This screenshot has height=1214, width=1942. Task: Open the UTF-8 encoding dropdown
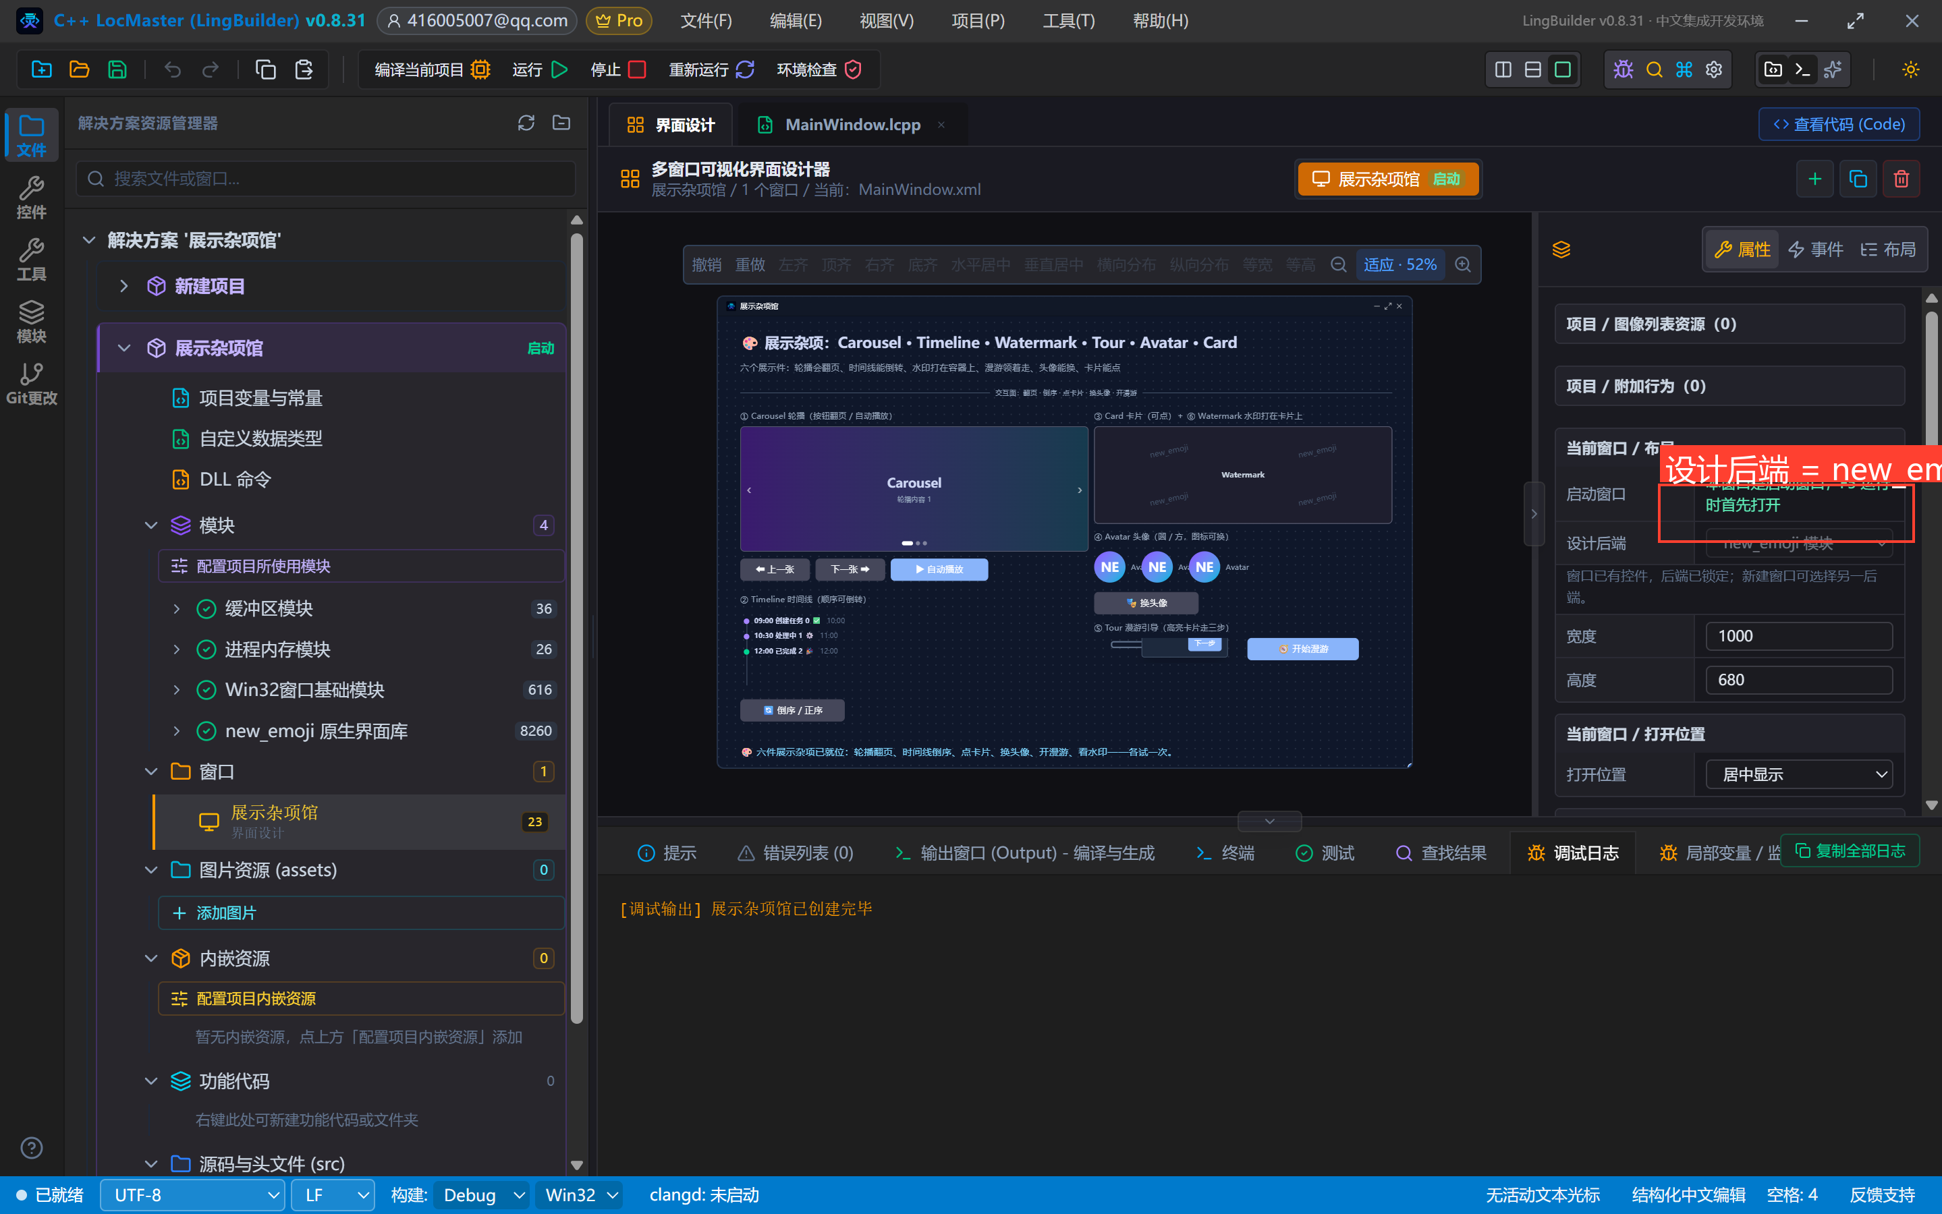[193, 1194]
